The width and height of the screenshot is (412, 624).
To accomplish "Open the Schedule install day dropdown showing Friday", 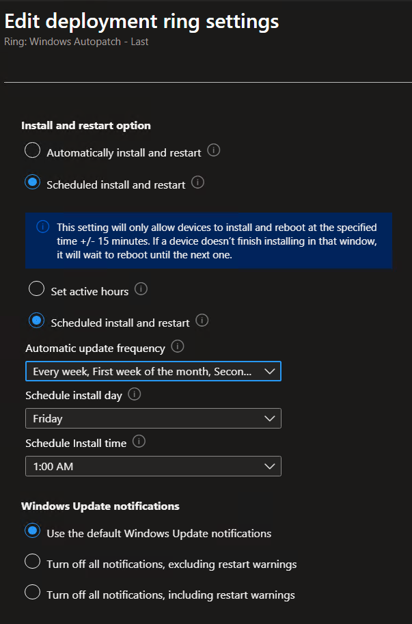I will [153, 418].
